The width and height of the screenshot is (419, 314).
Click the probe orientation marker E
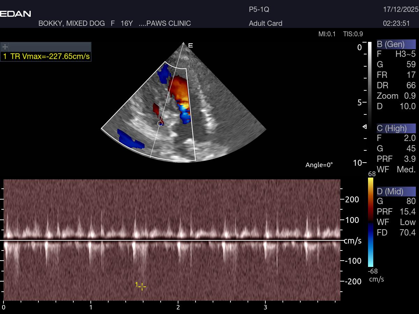click(190, 45)
